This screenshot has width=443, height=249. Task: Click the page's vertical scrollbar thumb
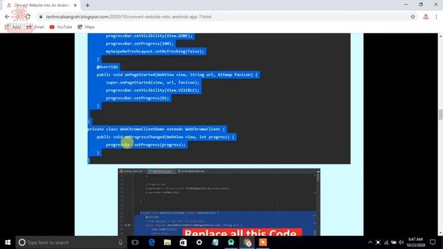pyautogui.click(x=440, y=114)
